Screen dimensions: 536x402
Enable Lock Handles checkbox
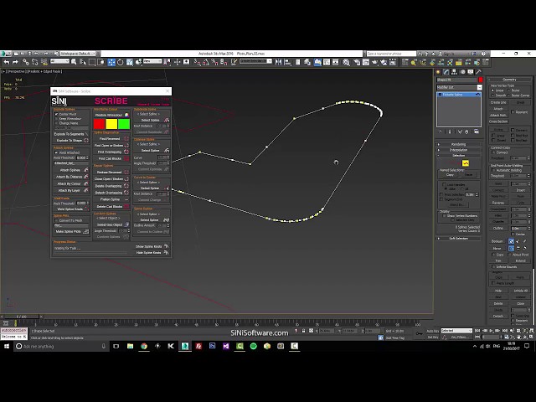tap(445, 184)
